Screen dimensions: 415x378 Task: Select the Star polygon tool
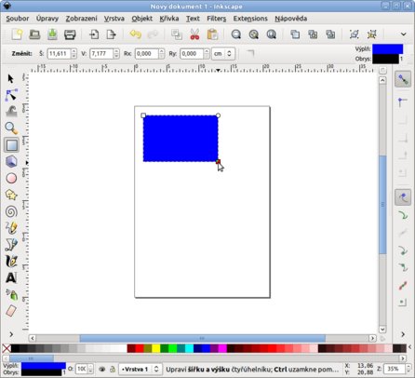[11, 195]
